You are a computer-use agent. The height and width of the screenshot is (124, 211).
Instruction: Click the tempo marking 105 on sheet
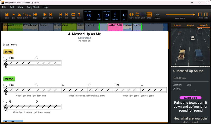[6, 45]
